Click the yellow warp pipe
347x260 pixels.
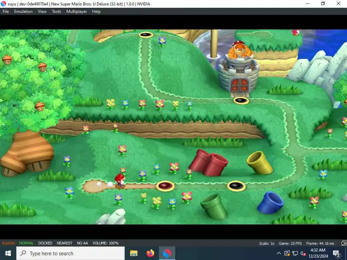click(x=260, y=162)
